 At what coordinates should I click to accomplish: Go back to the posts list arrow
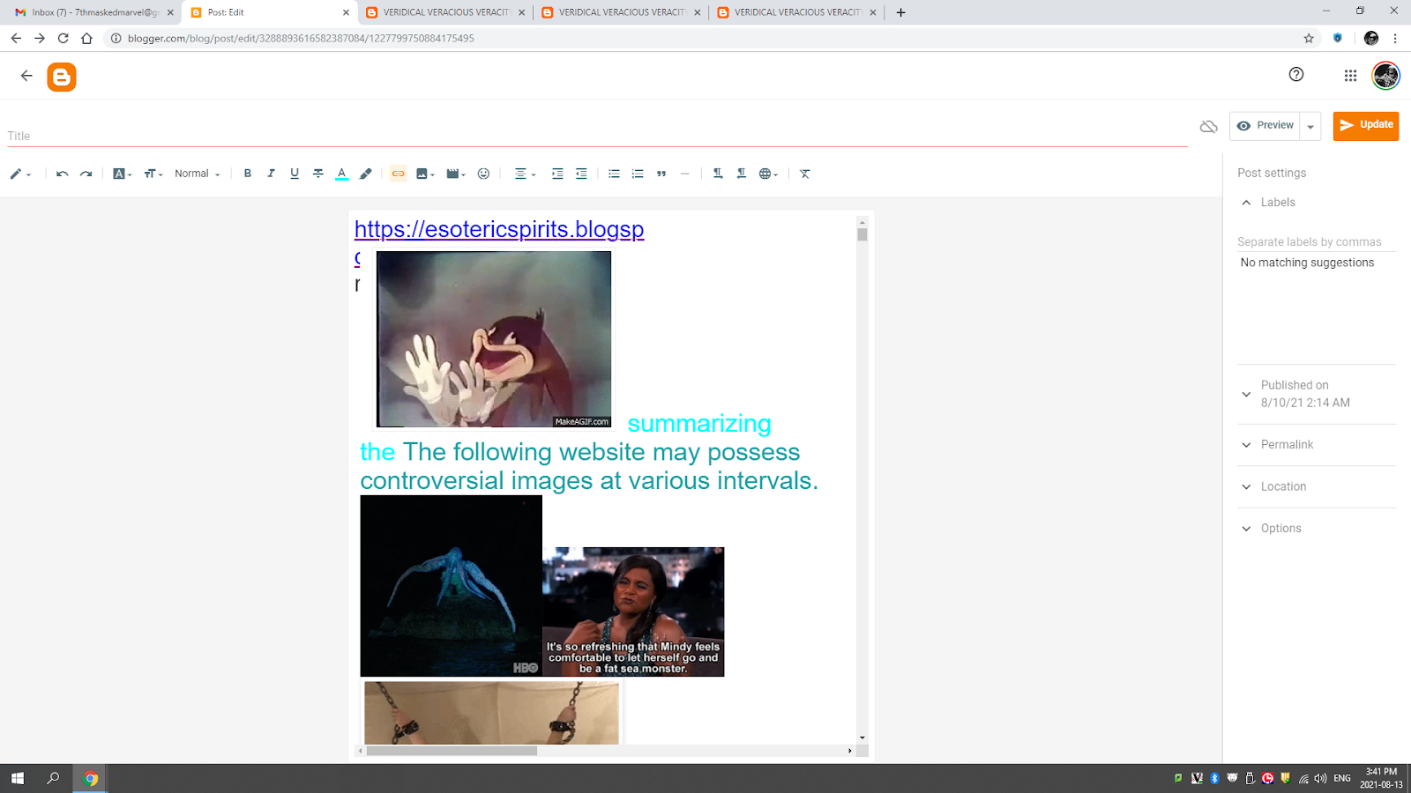(26, 76)
